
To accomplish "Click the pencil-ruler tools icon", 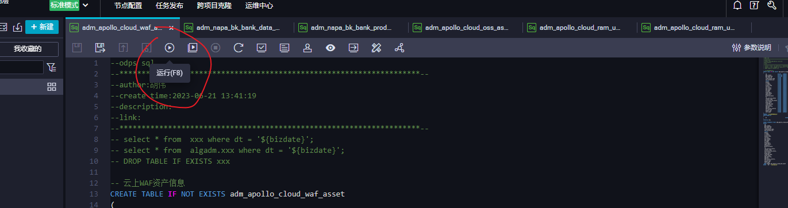I will [x=376, y=48].
